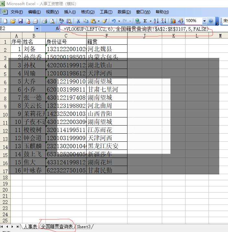Screen dimensions: 228x232
Task: Select the name cell 叶咏春
Action: click(x=34, y=170)
